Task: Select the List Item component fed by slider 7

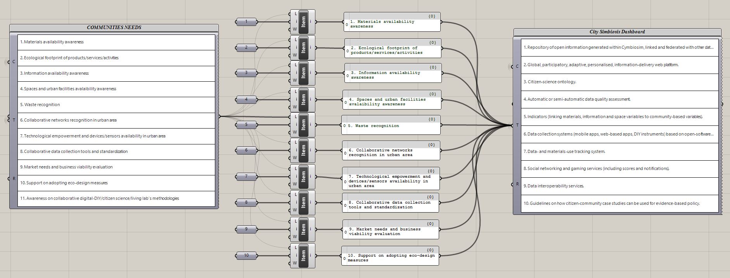Action: (x=303, y=177)
